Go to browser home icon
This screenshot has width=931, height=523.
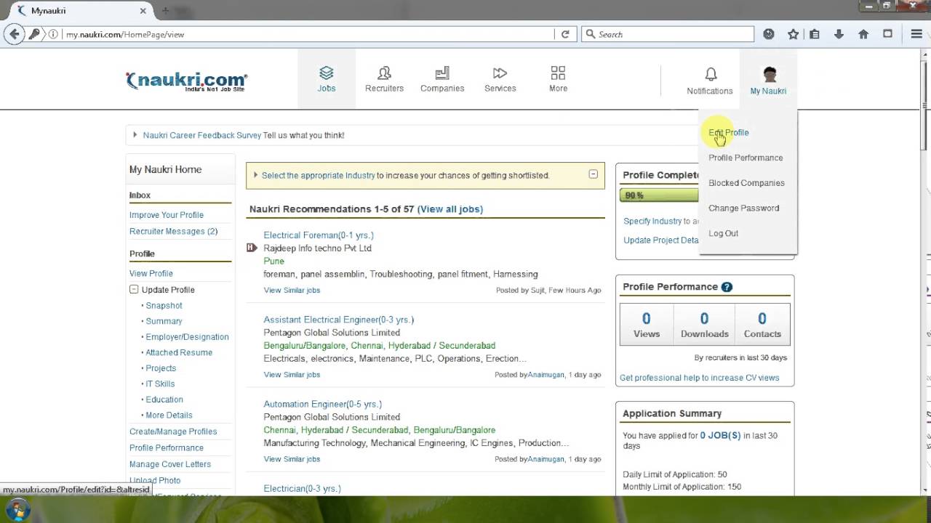(863, 34)
